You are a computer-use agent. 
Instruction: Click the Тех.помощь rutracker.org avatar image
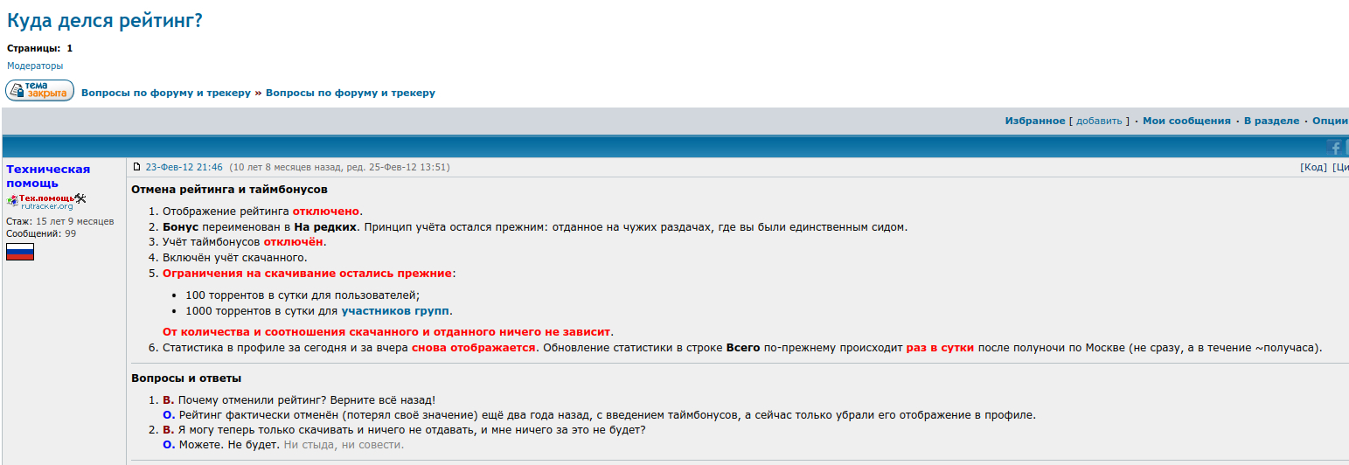46,202
